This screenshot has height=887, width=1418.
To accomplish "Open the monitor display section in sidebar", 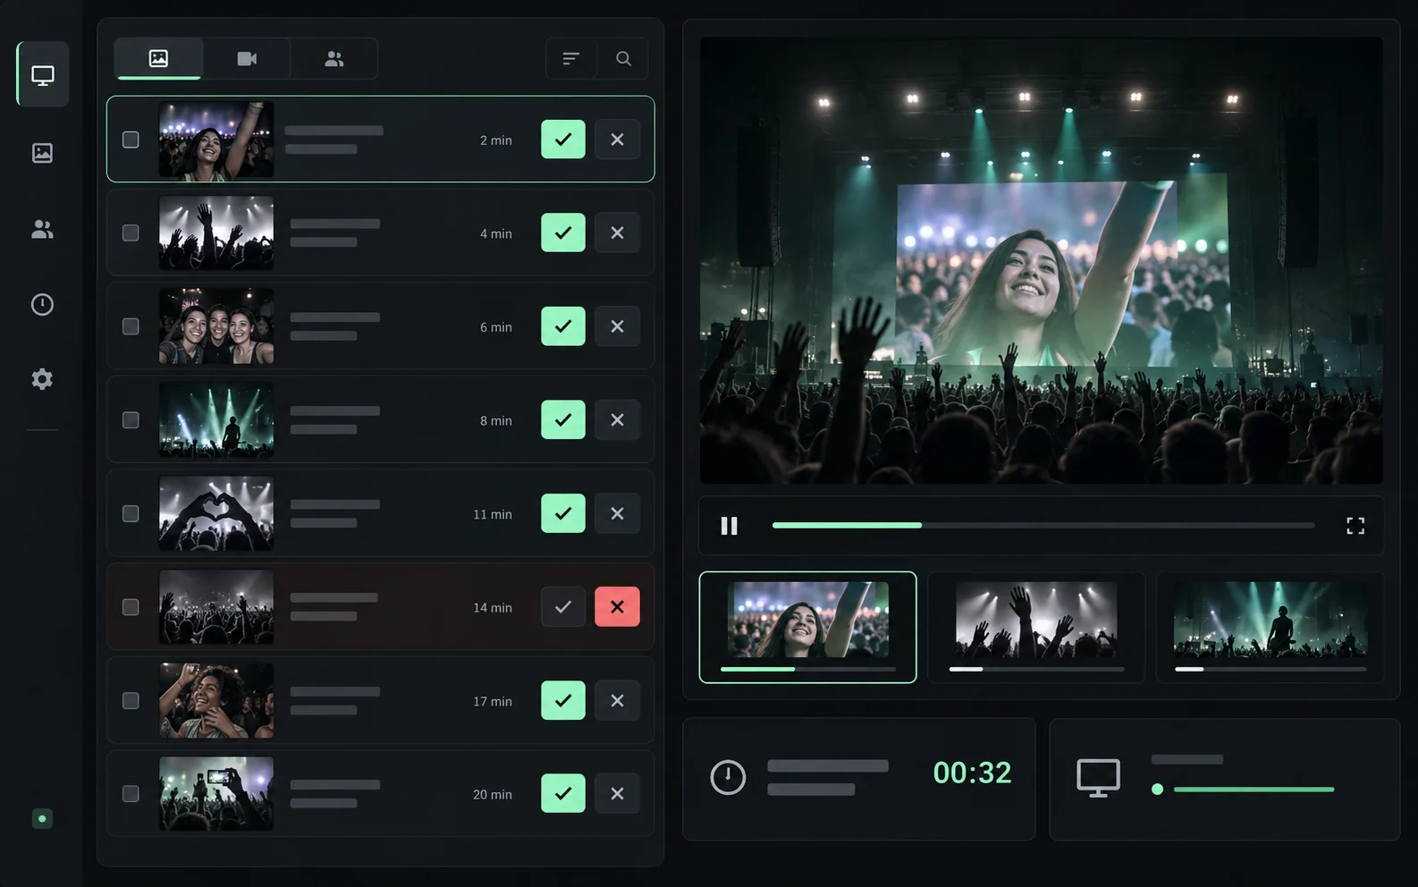I will point(43,75).
